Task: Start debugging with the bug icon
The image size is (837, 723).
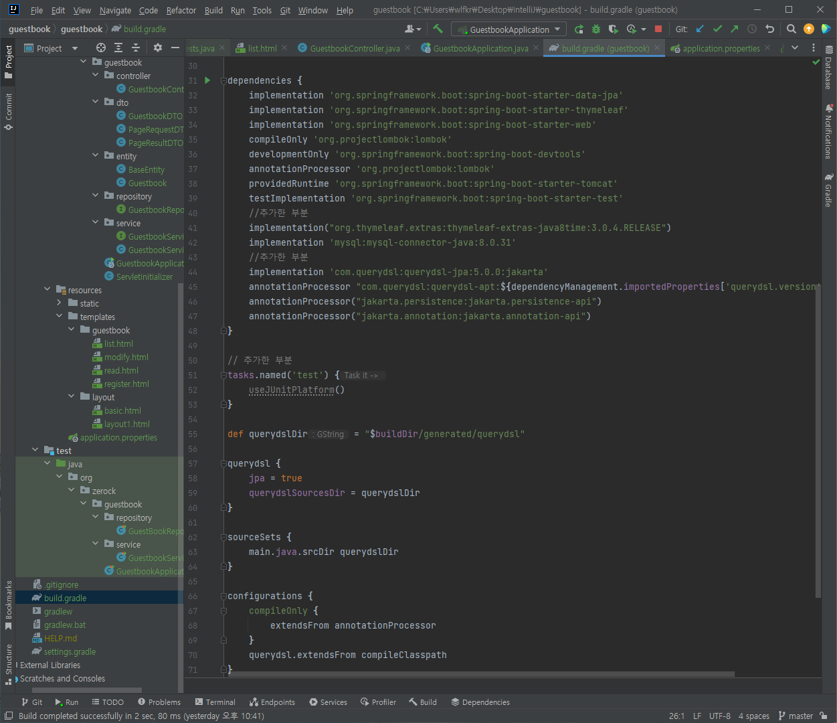Action: click(596, 29)
